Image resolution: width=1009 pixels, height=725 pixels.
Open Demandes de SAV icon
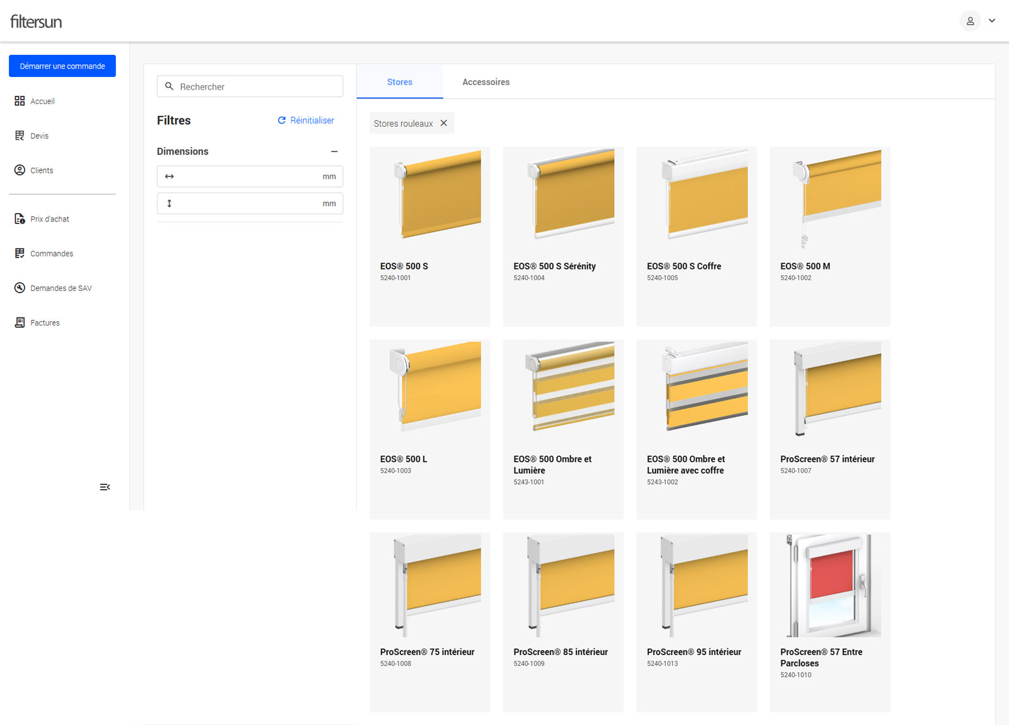click(20, 288)
